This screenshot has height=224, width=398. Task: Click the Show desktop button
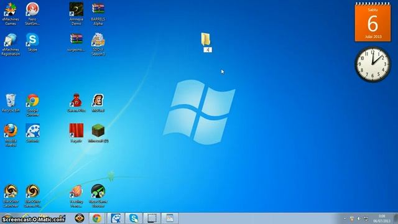[396, 218]
